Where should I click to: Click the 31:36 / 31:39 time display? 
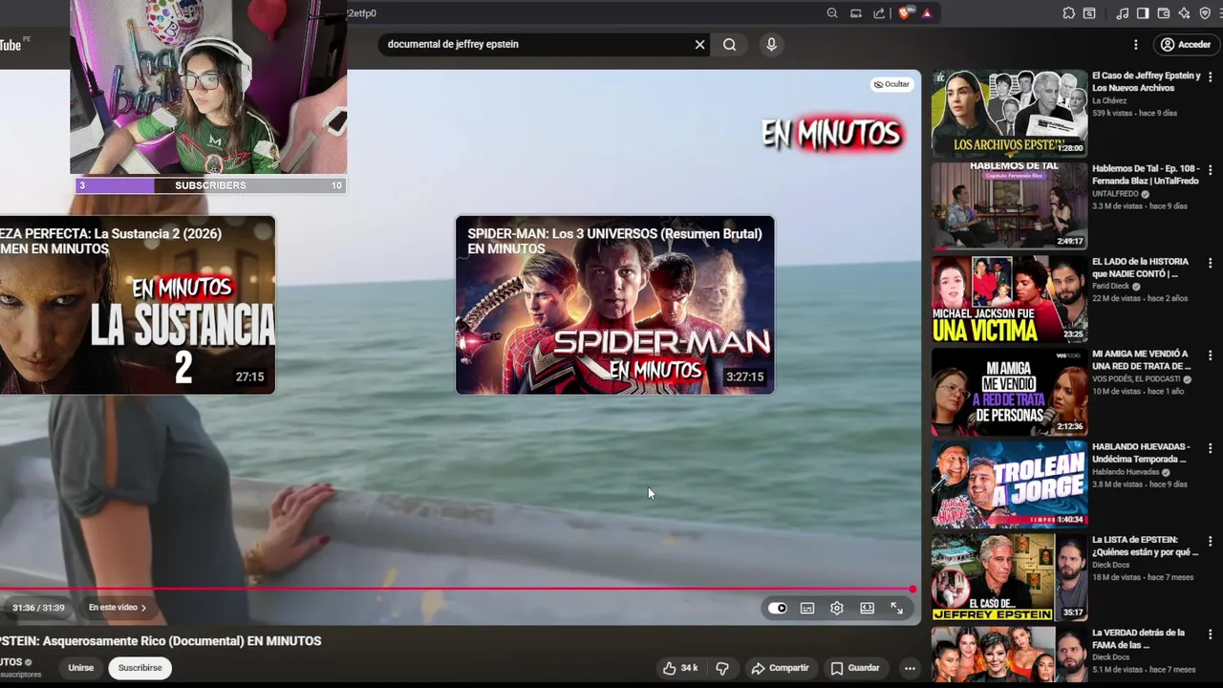tap(38, 608)
